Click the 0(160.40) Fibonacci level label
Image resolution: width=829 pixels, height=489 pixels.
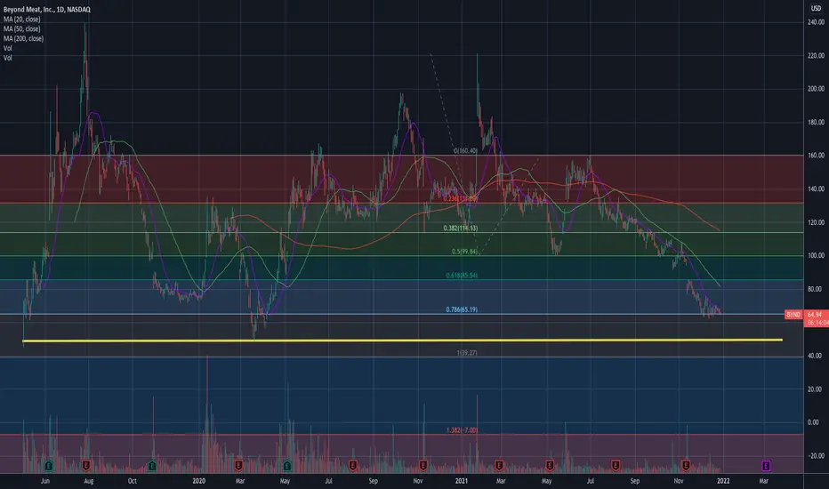tap(465, 150)
